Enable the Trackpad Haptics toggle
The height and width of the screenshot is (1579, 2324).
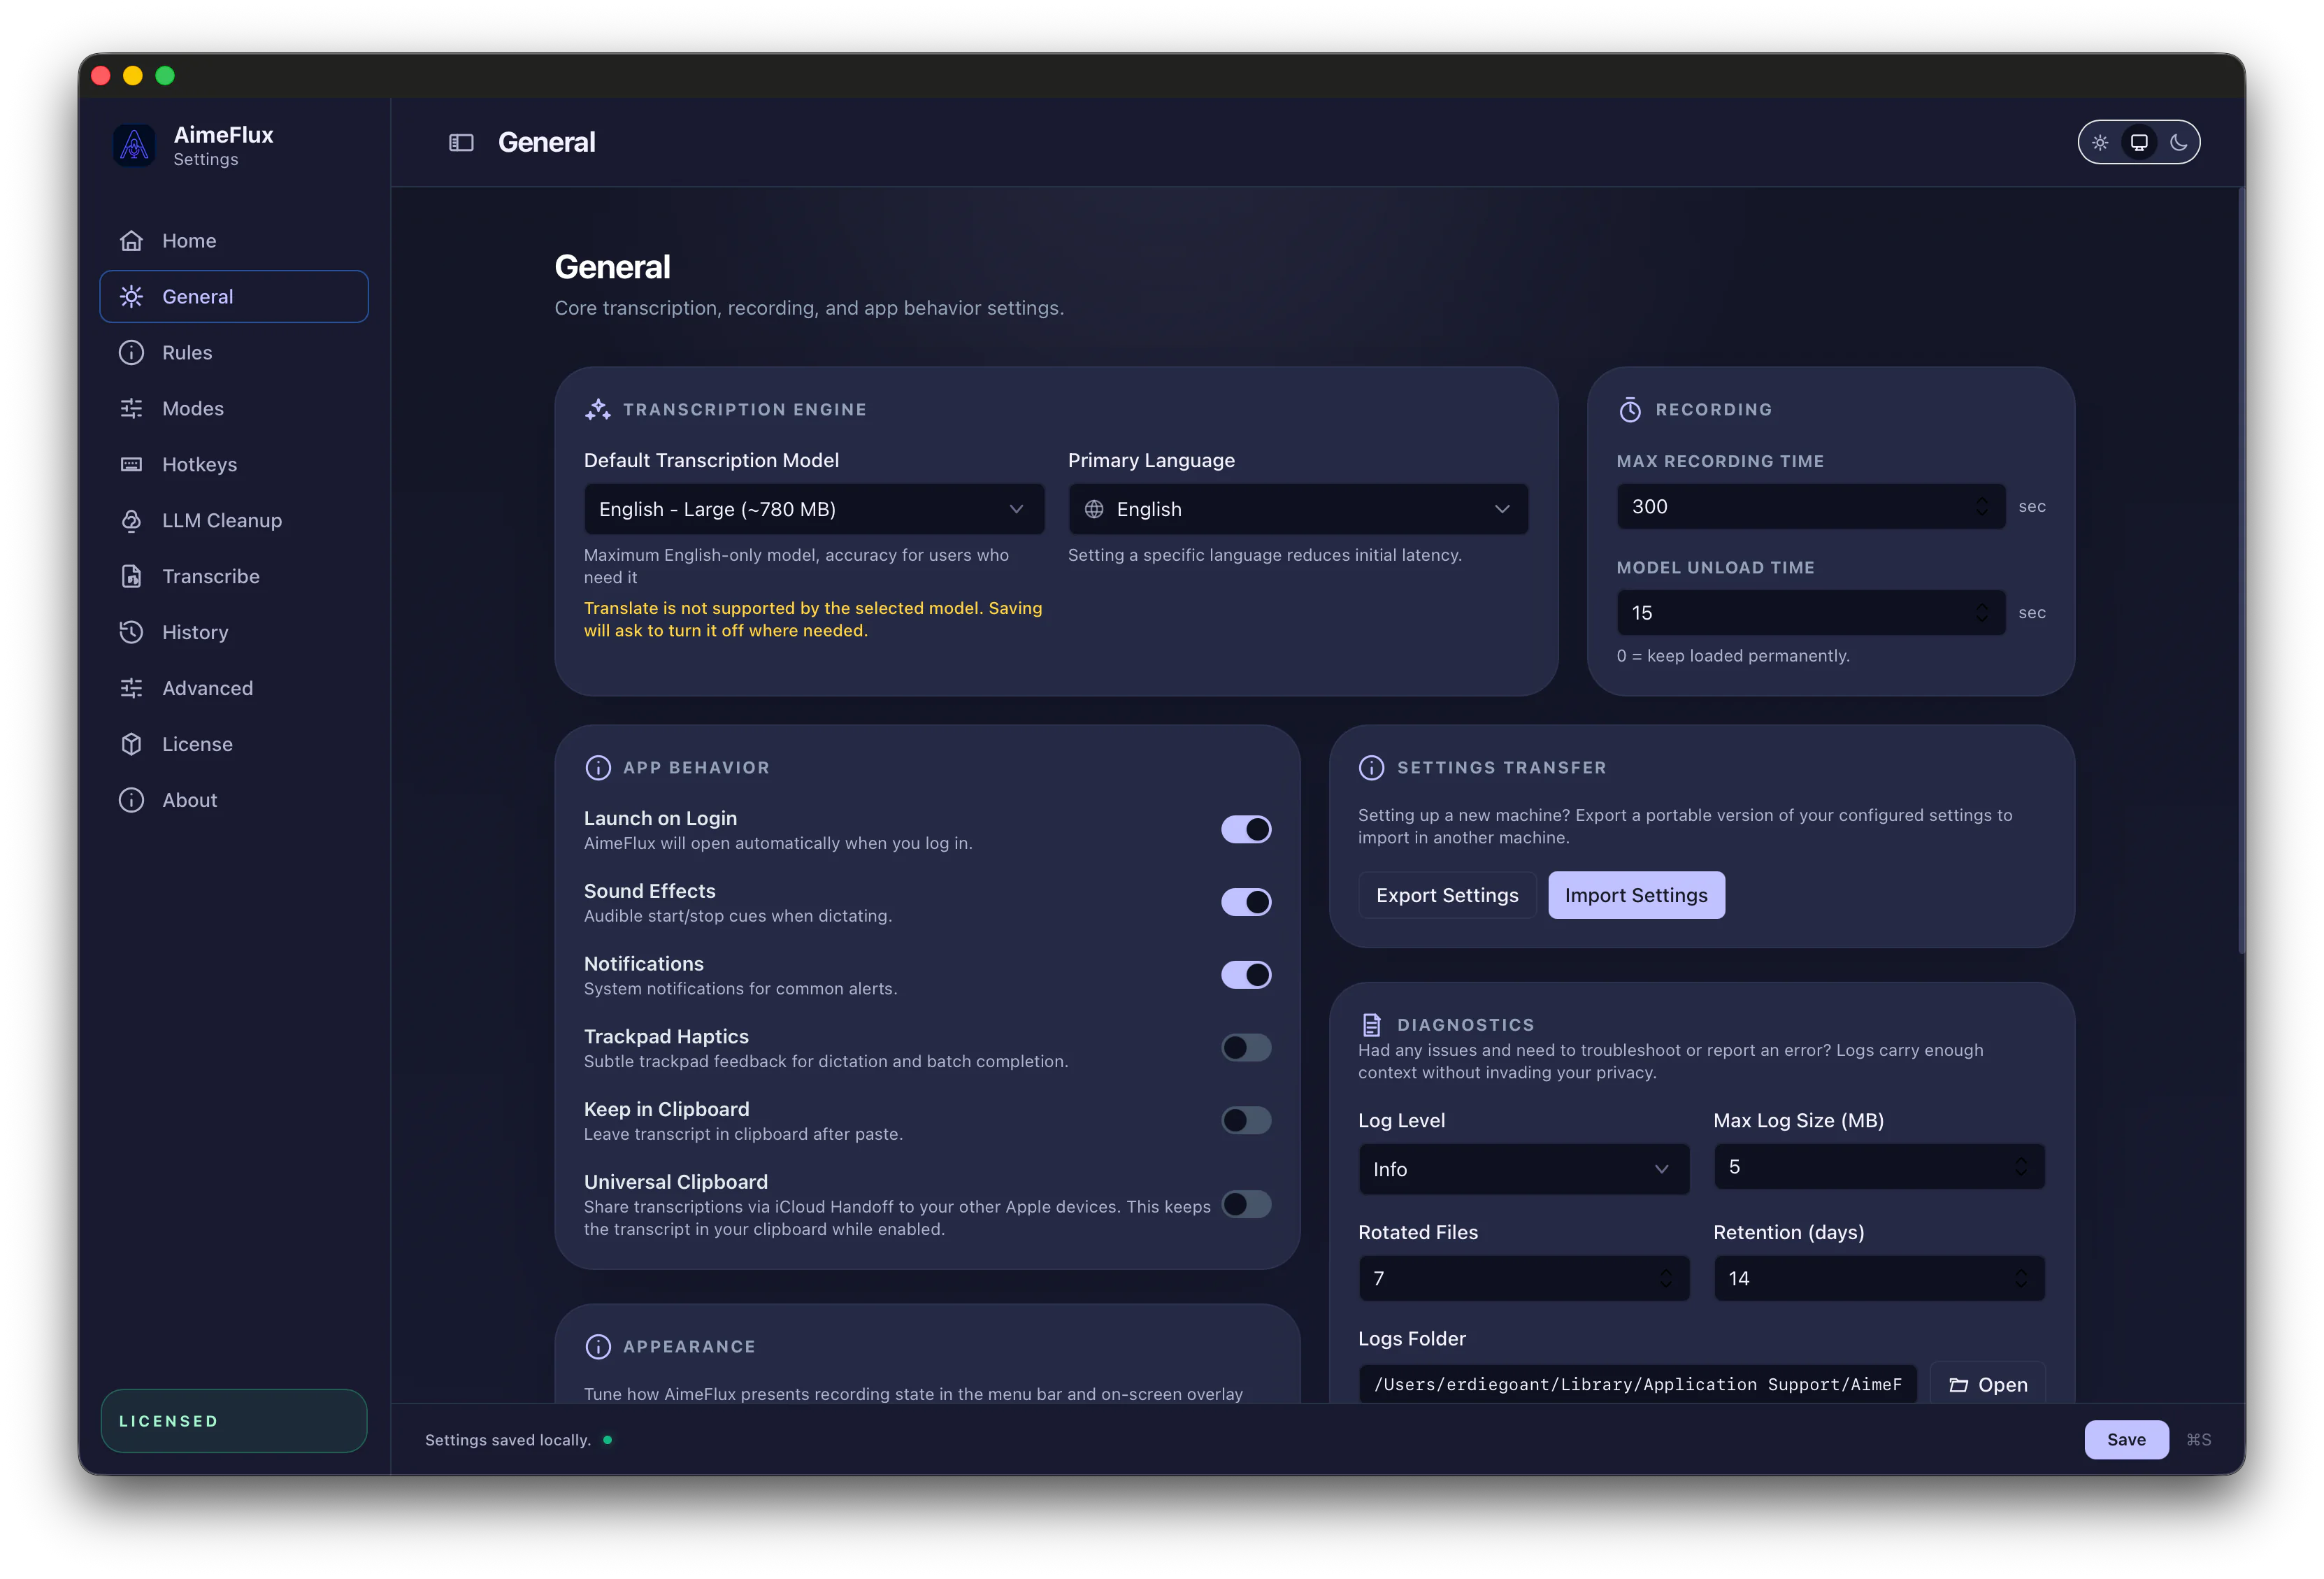(x=1246, y=1048)
